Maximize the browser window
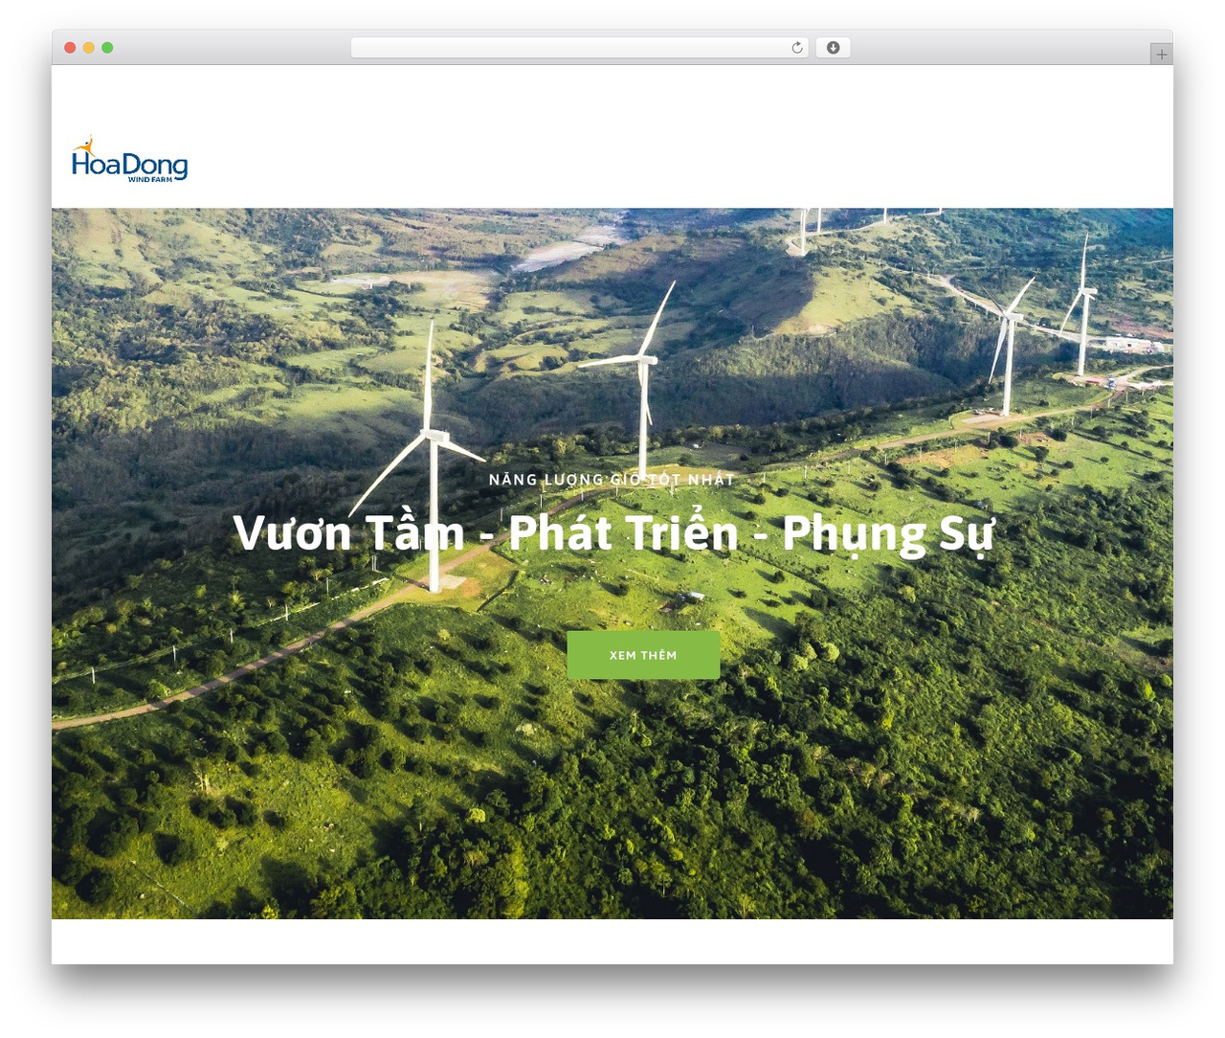This screenshot has height=1038, width=1225. click(107, 48)
